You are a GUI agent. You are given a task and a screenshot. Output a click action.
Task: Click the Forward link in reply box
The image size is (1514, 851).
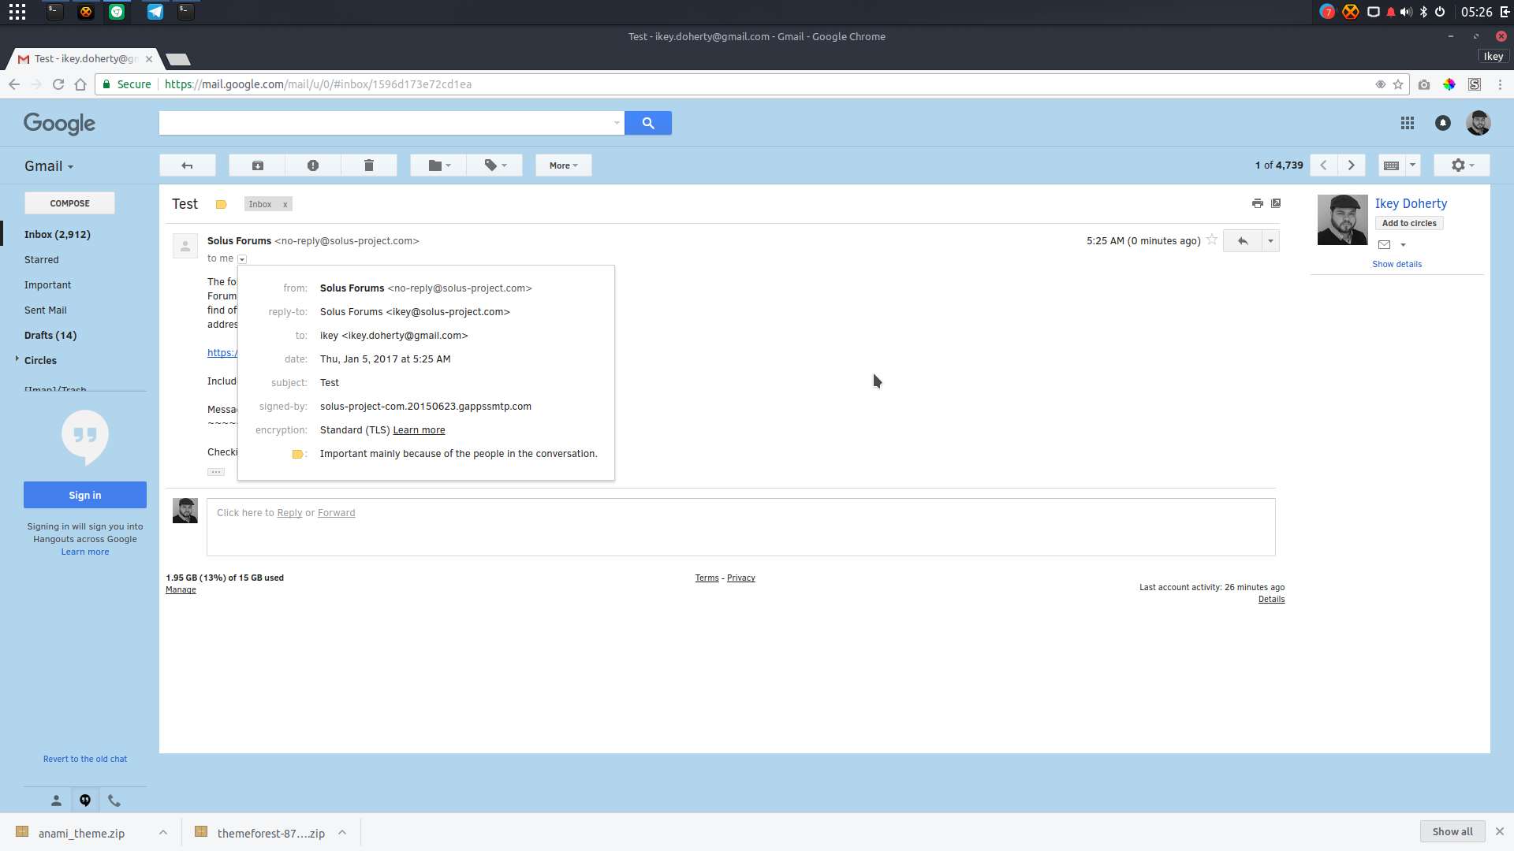click(x=337, y=513)
